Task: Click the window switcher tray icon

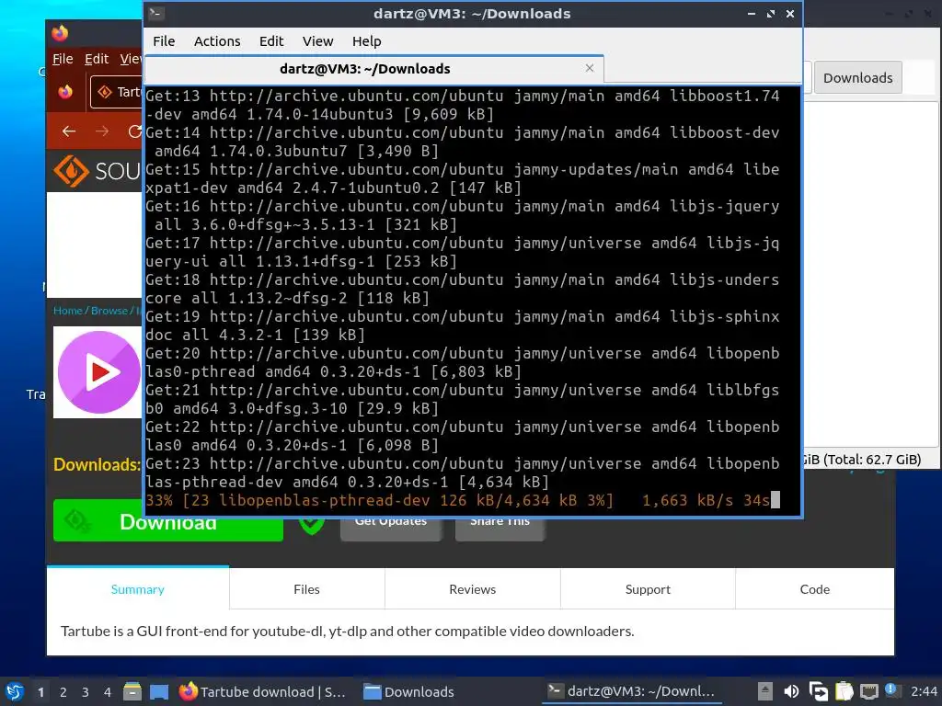Action: (x=818, y=691)
